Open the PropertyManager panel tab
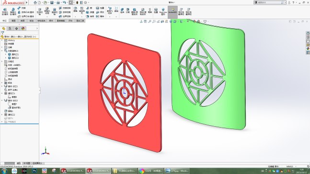The width and height of the screenshot is (310, 174). (x=10, y=29)
